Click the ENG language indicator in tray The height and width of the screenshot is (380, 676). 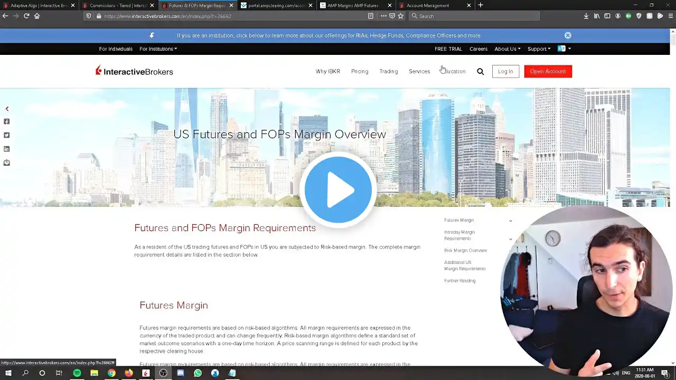pyautogui.click(x=626, y=373)
